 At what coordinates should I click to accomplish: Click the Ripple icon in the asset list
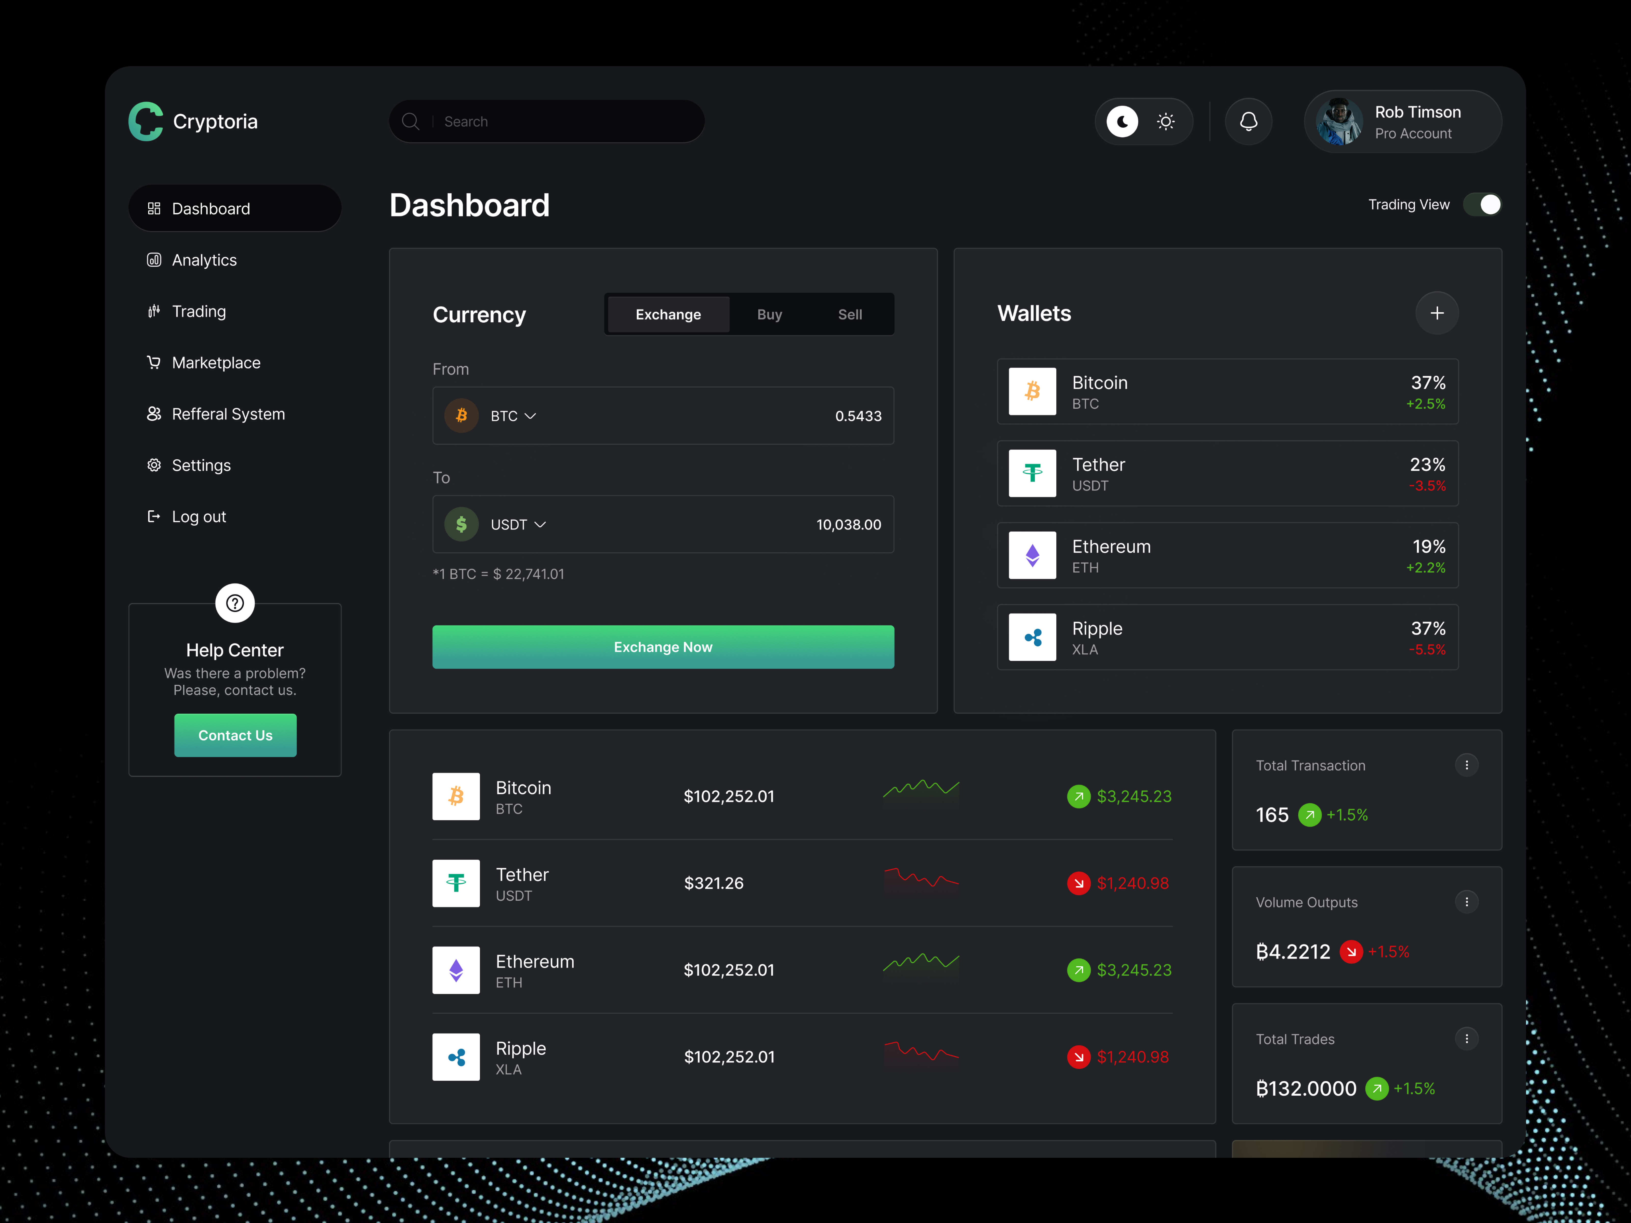456,1057
